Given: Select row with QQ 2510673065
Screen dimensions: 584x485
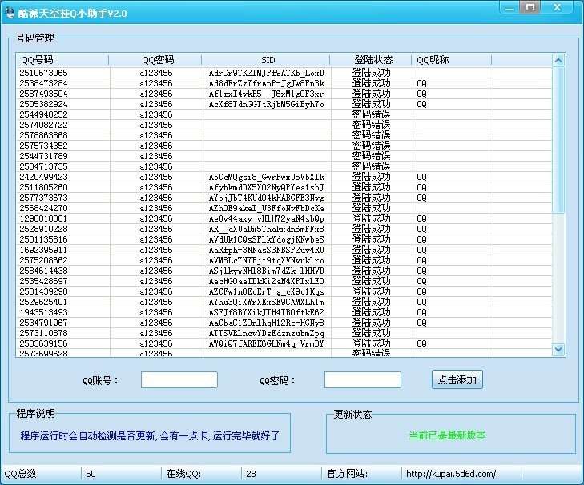Looking at the screenshot, I should point(284,73).
